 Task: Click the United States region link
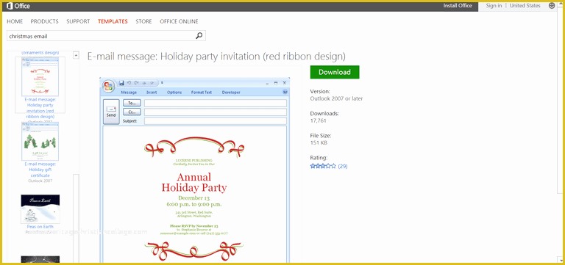tap(525, 6)
